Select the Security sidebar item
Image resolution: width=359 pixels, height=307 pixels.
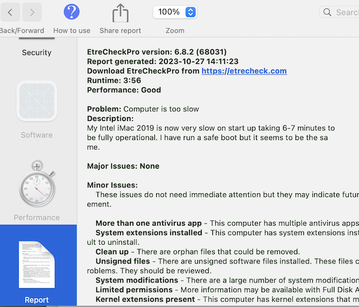point(36,53)
